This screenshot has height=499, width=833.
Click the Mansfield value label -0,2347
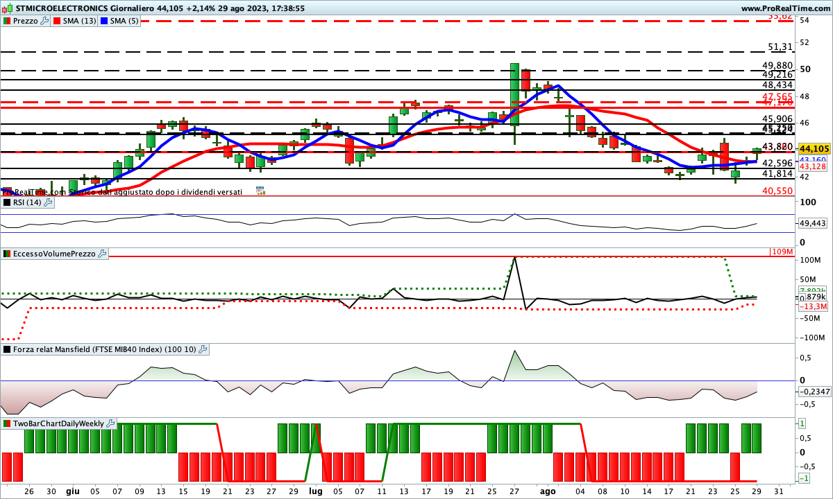814,392
